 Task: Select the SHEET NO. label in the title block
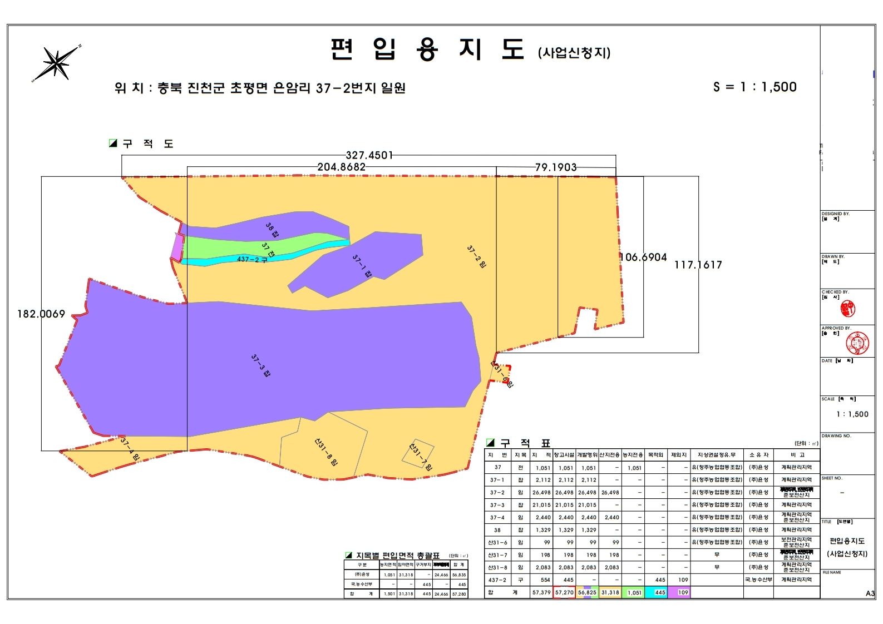point(832,478)
